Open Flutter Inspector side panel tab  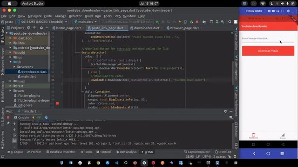pyautogui.click(x=236, y=69)
